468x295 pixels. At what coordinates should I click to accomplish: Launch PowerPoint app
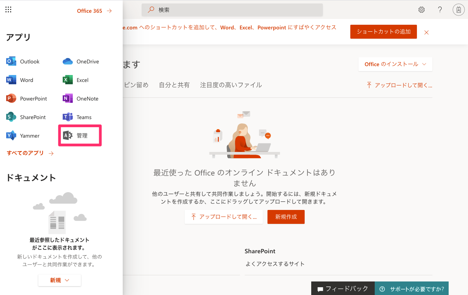(27, 99)
